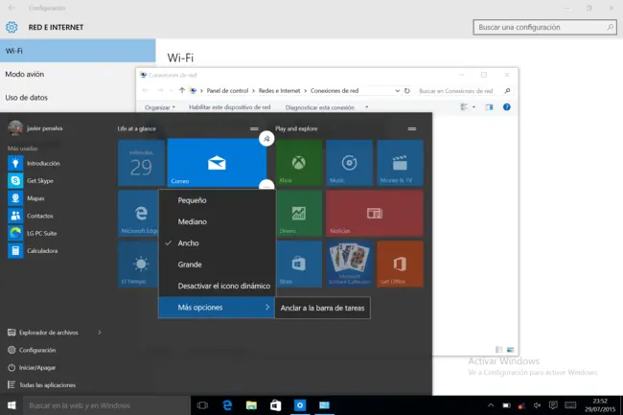Click Play and explore group handle

point(412,128)
